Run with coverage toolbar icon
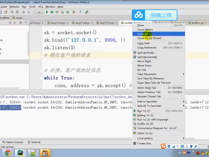 click(57, 12)
